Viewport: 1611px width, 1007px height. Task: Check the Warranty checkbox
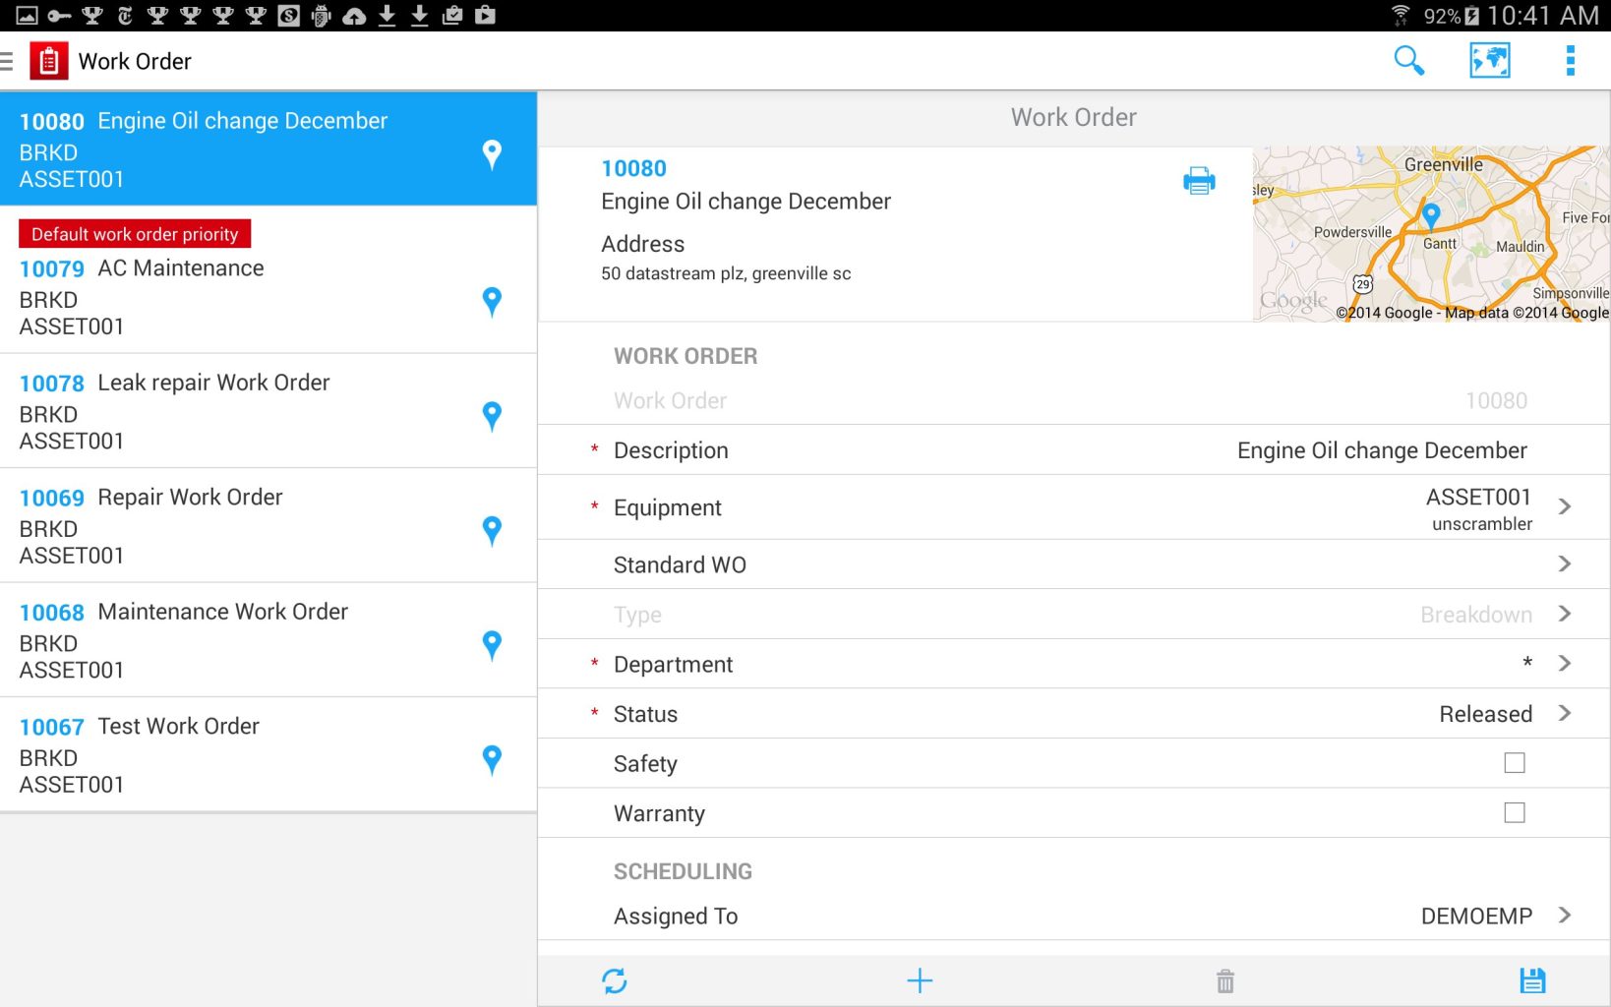coord(1514,813)
